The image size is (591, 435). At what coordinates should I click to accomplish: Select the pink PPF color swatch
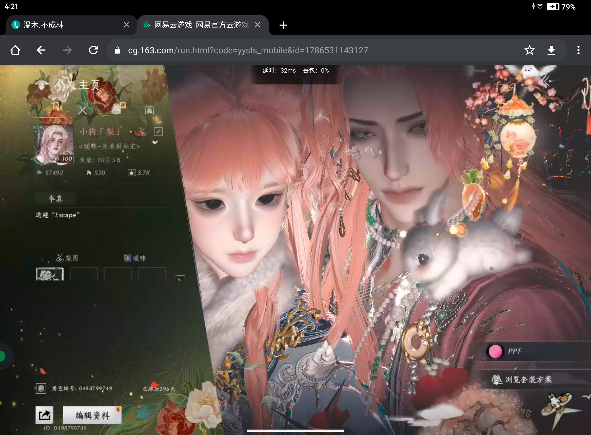coord(495,351)
